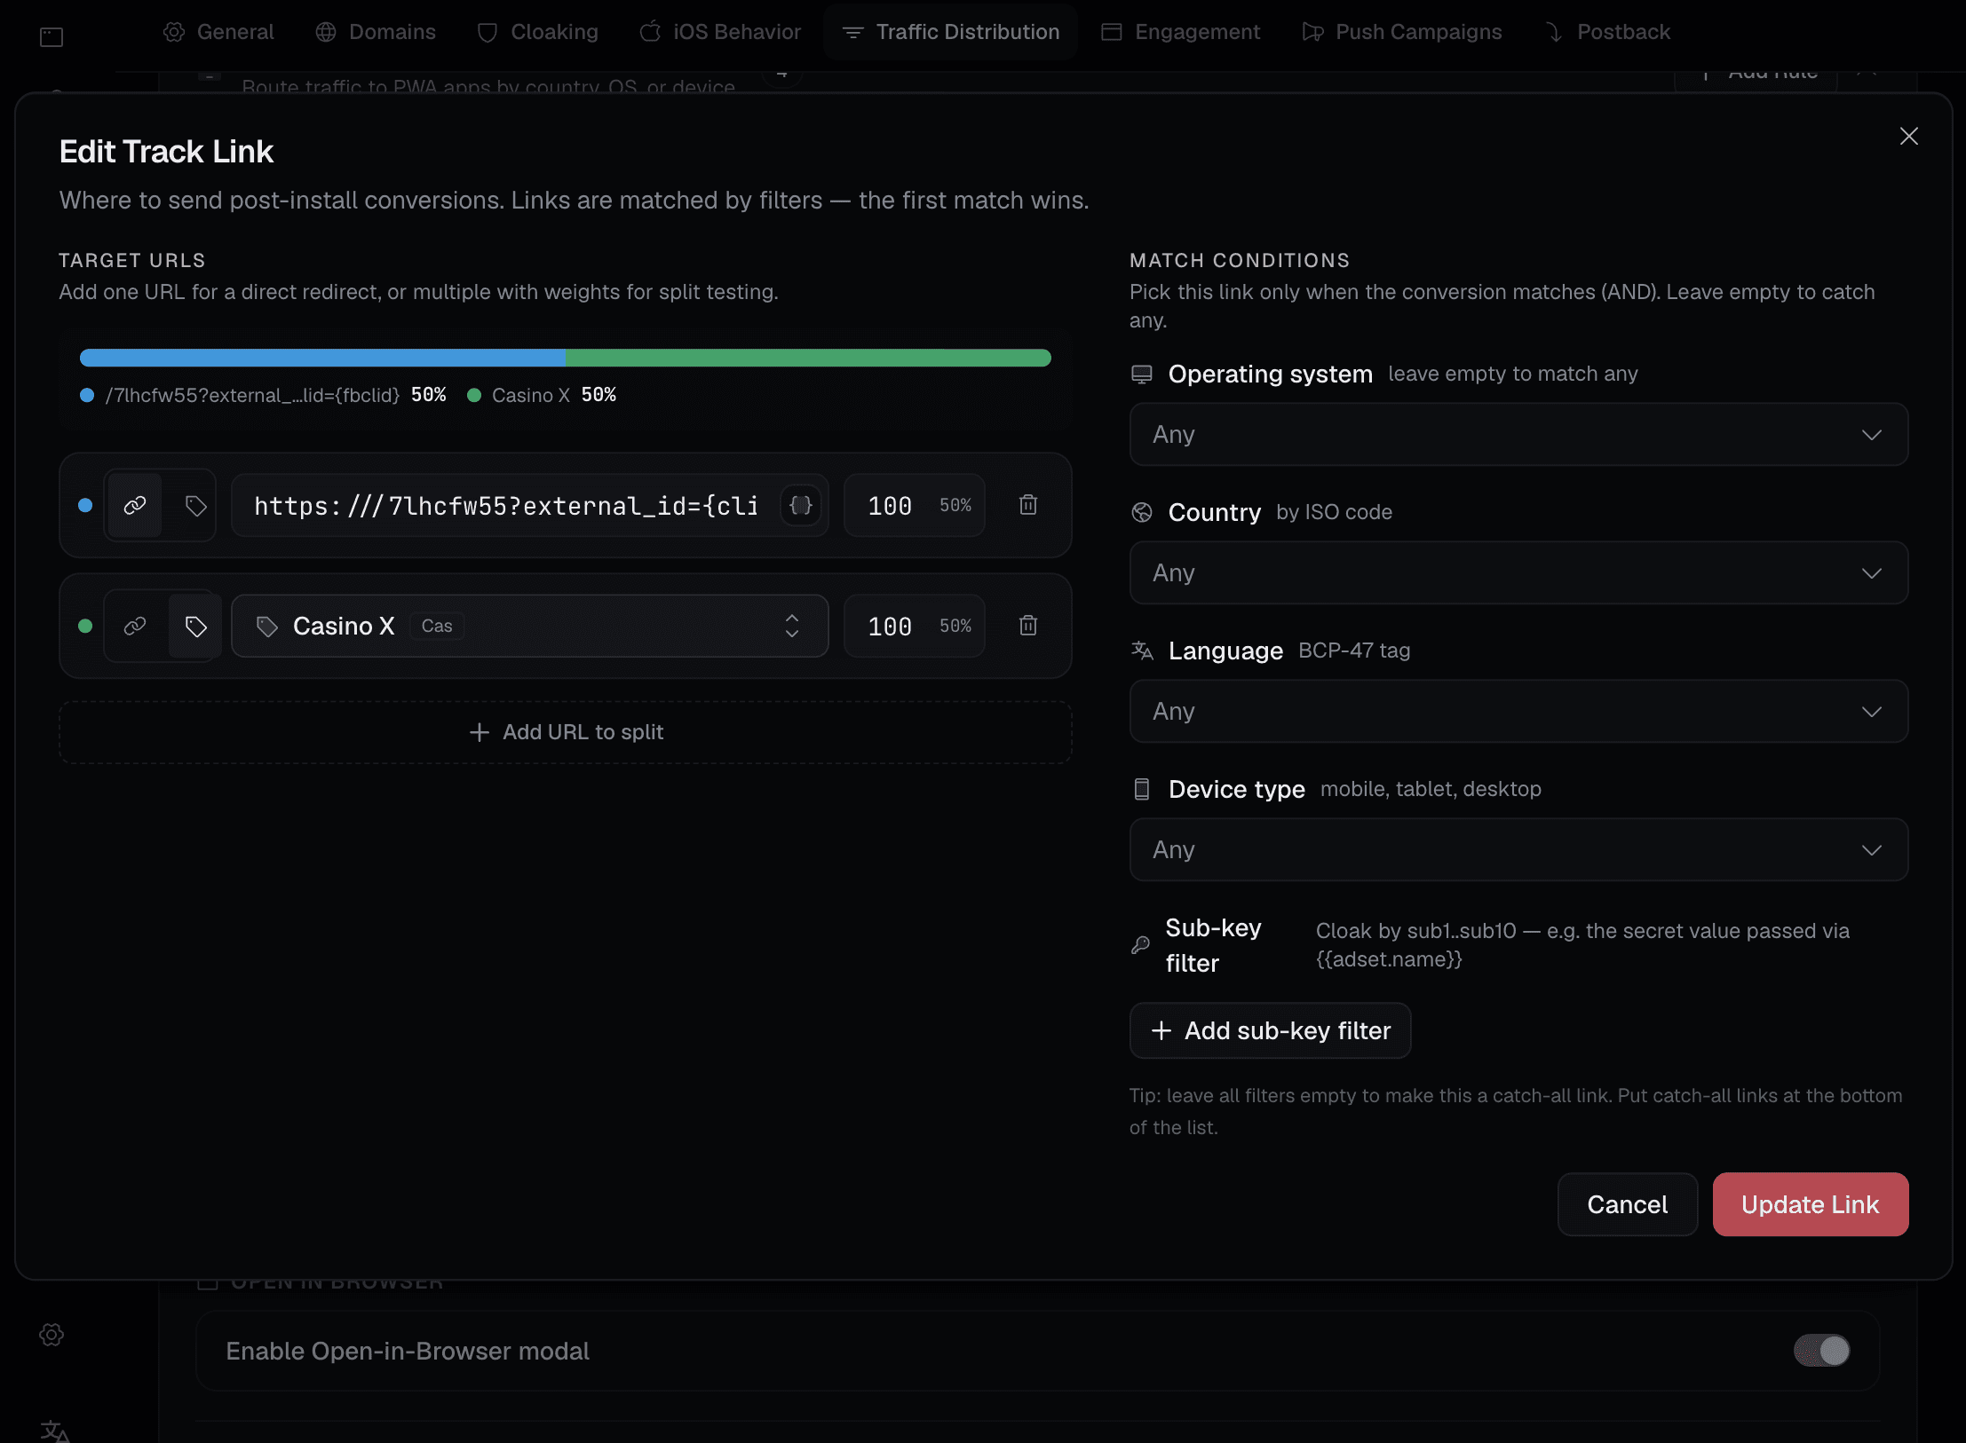Click the language translate sidebar icon
The width and height of the screenshot is (1966, 1443).
(x=53, y=1431)
